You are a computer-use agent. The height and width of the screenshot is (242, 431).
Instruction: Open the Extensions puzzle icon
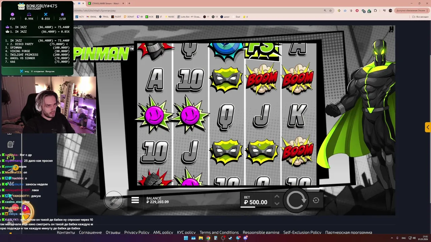tap(375, 10)
